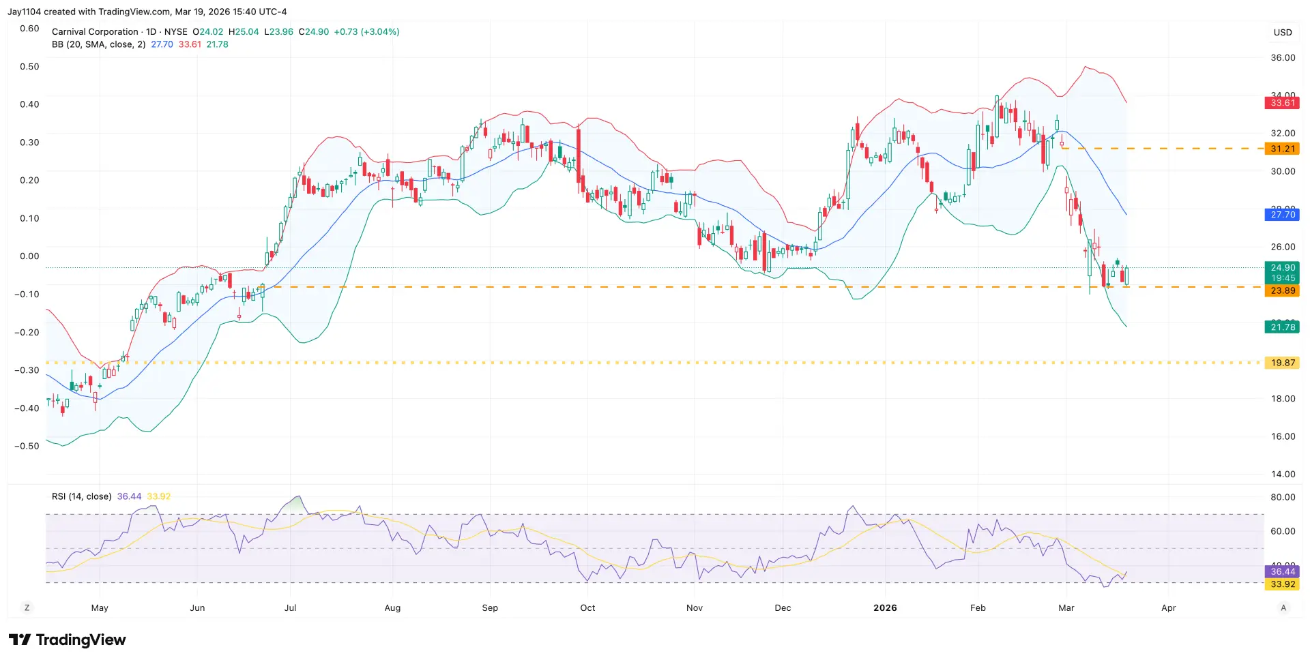Click the TradingView logo

pyautogui.click(x=68, y=640)
